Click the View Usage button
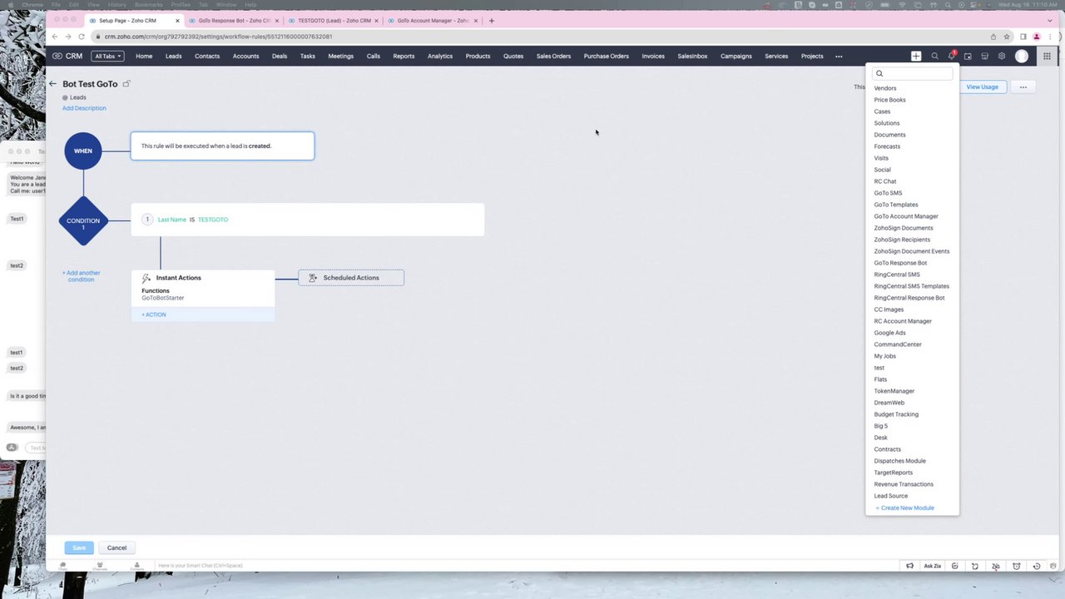 coord(982,87)
